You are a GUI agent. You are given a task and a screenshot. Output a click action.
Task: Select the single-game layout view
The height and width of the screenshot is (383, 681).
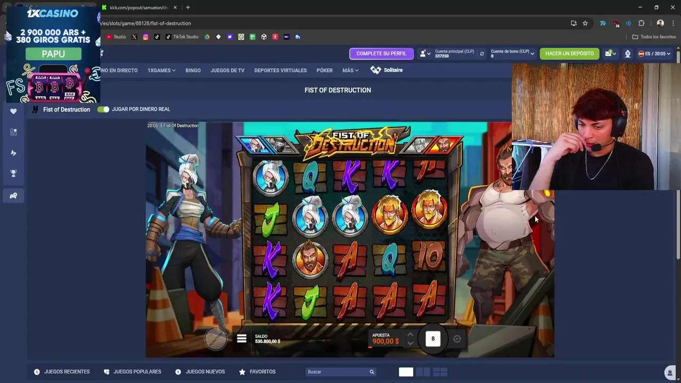[406, 372]
